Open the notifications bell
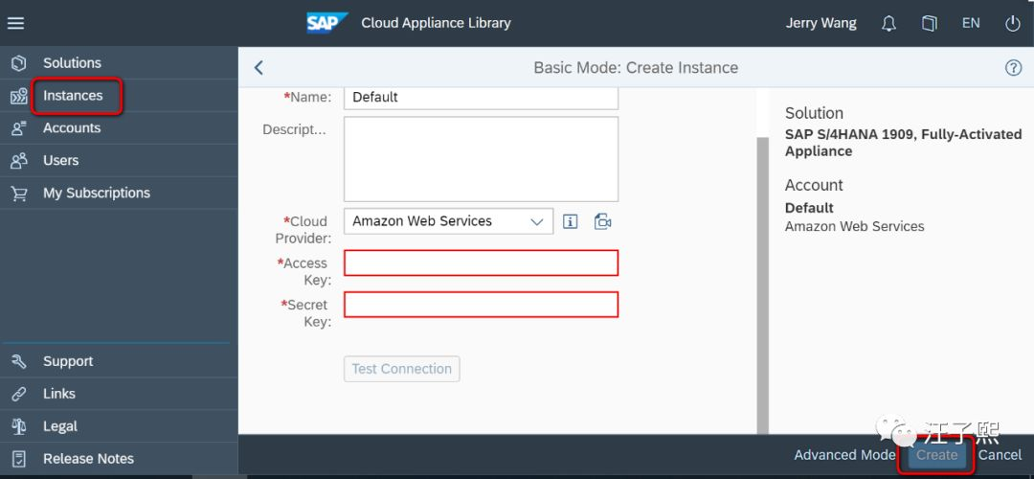Screen dimensions: 1034x479 [888, 24]
